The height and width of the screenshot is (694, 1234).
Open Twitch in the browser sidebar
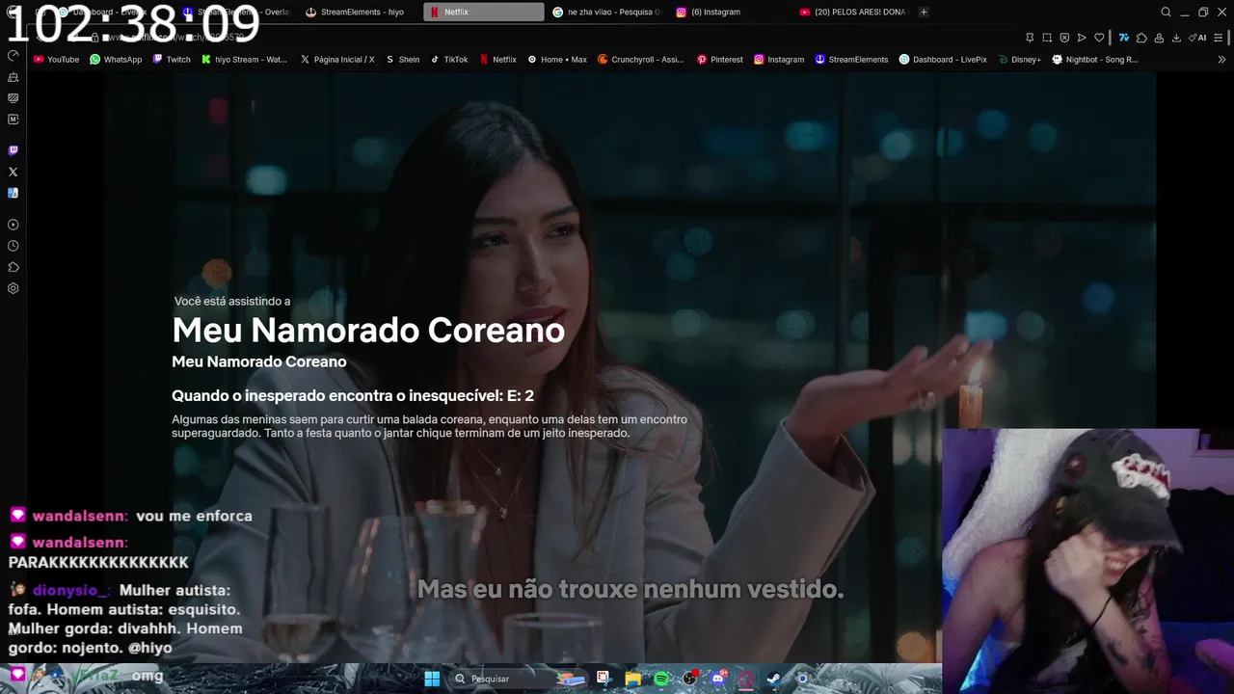[x=13, y=150]
